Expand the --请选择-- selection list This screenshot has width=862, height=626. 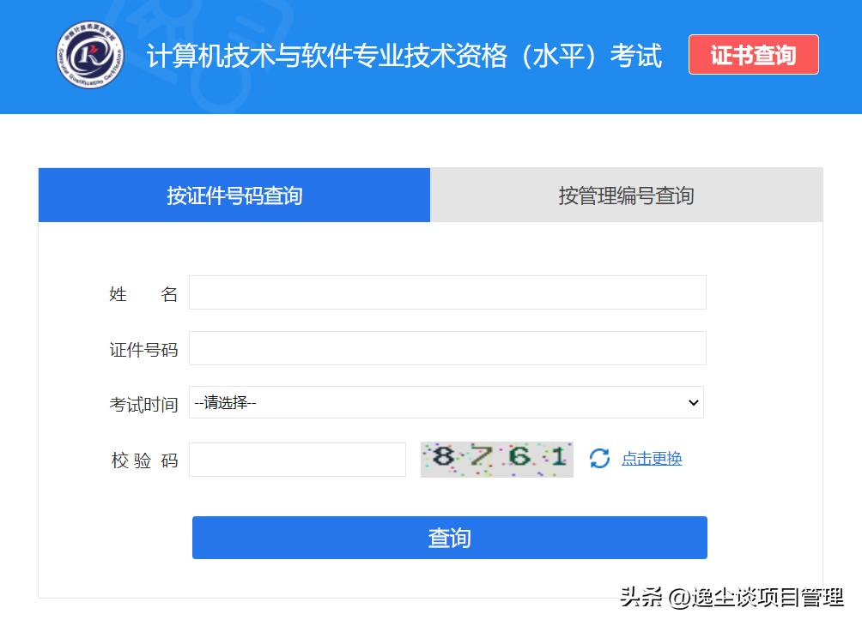click(x=446, y=402)
